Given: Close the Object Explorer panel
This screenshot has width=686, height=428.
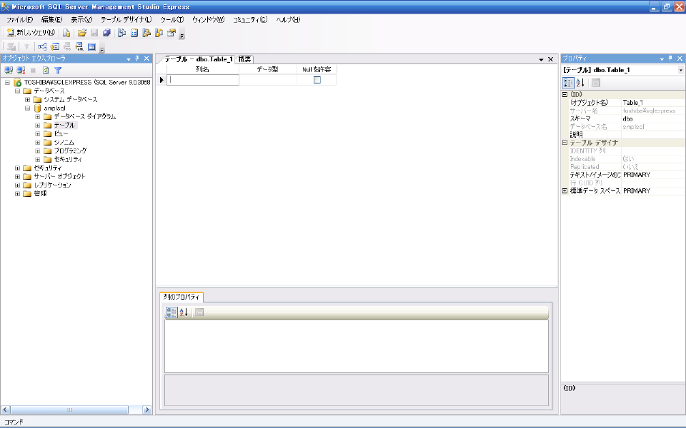Looking at the screenshot, I should click(146, 58).
